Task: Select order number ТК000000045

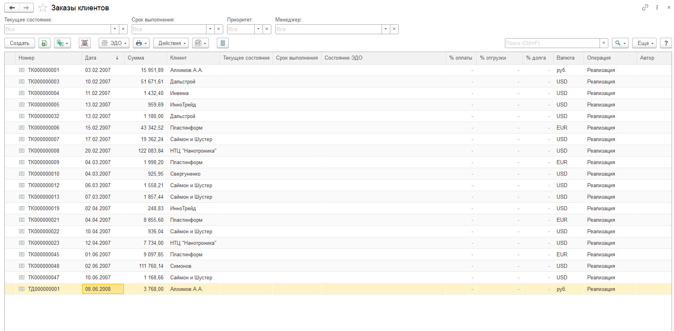Action: tap(44, 254)
